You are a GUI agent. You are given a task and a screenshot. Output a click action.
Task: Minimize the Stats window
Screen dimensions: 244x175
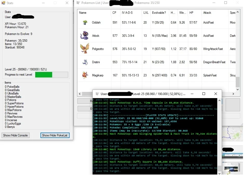(x=43, y=3)
